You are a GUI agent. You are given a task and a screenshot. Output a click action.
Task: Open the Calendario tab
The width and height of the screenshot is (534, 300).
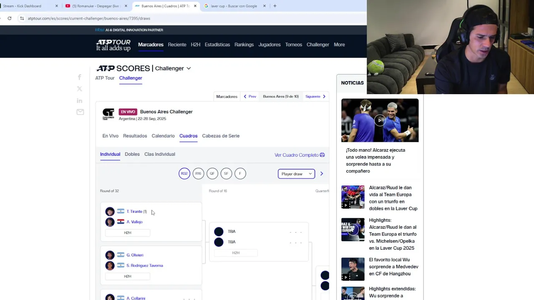(163, 136)
